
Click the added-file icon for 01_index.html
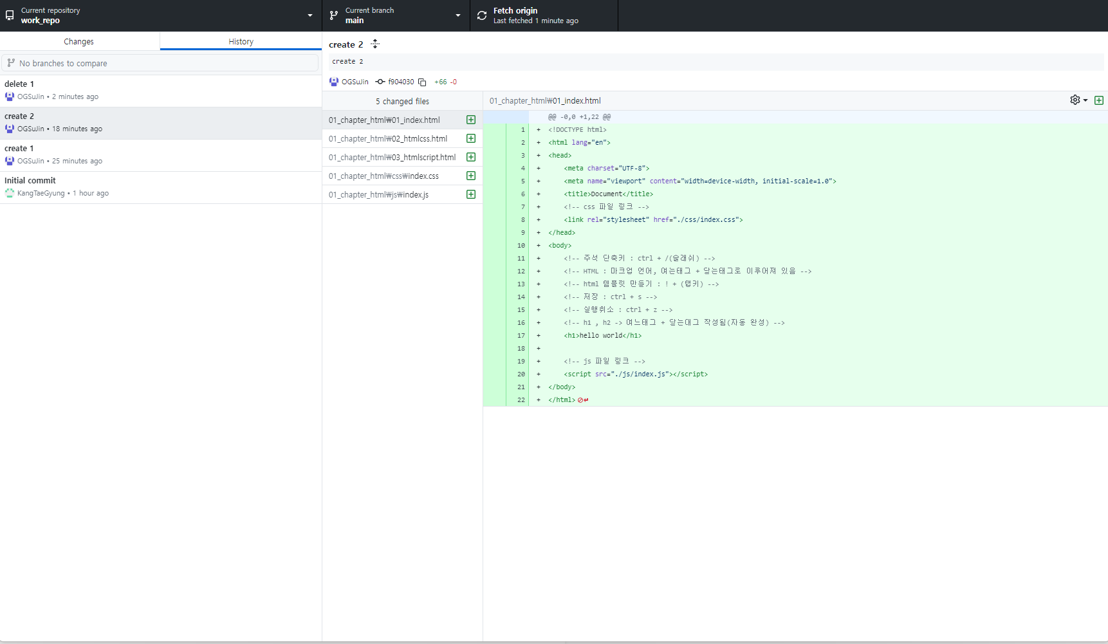tap(471, 120)
